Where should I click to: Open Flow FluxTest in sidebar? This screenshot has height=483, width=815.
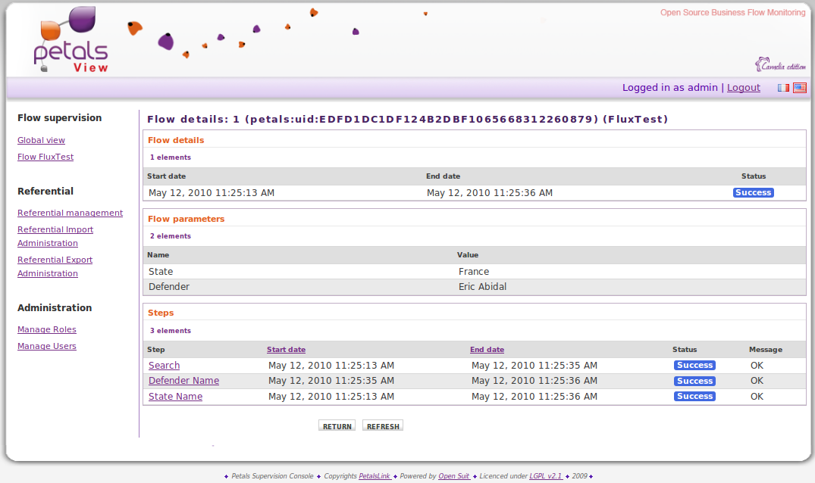click(45, 157)
